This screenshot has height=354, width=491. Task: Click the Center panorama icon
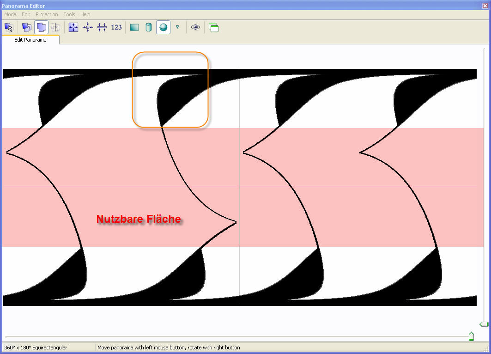[x=88, y=27]
